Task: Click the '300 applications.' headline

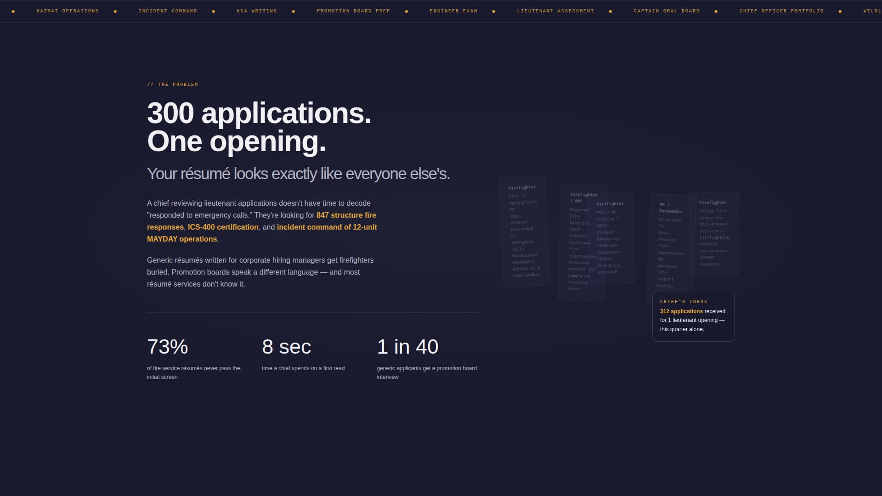Action: click(259, 113)
